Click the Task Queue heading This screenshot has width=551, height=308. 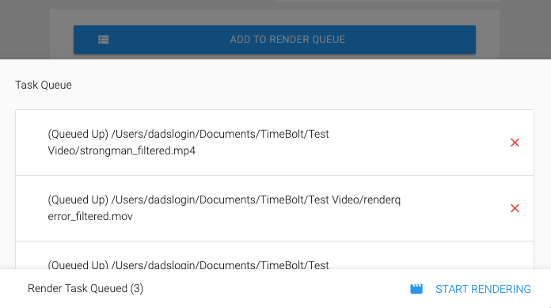[x=44, y=85]
